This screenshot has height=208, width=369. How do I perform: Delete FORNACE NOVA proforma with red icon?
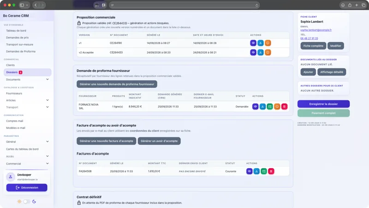tap(284, 107)
